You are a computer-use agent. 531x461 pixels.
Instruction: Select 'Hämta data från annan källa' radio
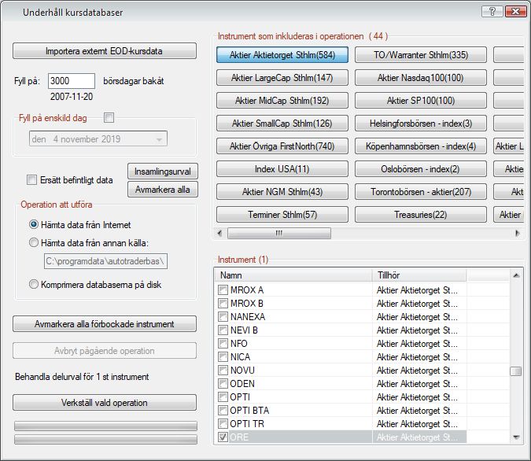(33, 243)
